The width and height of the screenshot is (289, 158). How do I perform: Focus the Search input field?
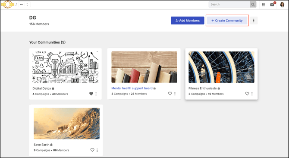point(229,4)
